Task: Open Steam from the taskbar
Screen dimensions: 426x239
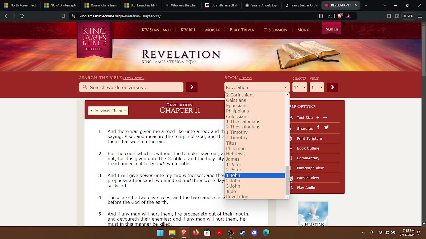Action: (242, 233)
